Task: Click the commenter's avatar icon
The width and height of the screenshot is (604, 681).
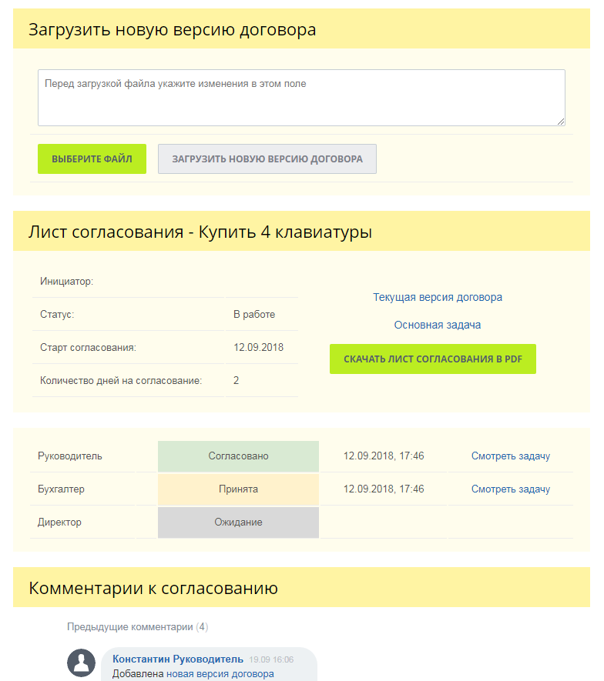Action: tap(81, 663)
